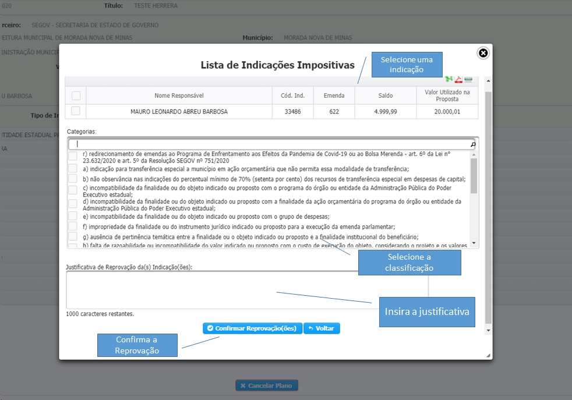Export the table as CSV
572x400 pixels.
(468, 80)
